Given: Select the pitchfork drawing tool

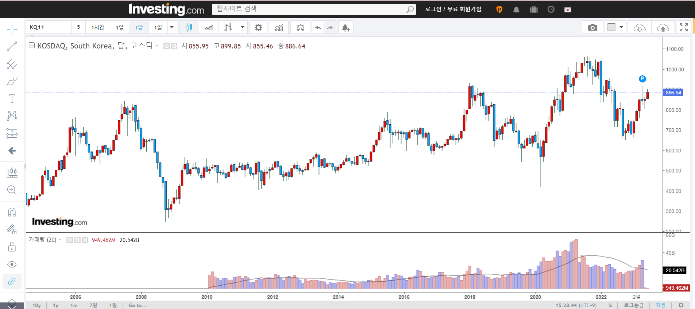Looking at the screenshot, I should 12,64.
